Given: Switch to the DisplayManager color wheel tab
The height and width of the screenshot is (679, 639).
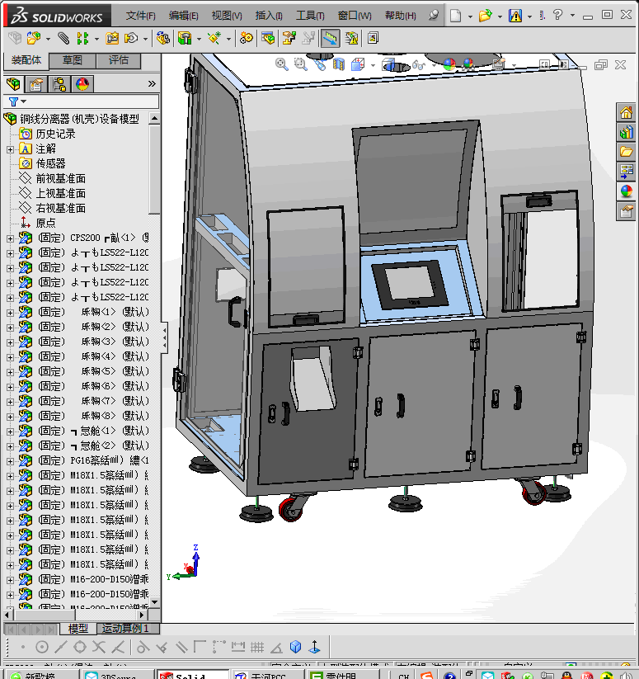Looking at the screenshot, I should (82, 83).
